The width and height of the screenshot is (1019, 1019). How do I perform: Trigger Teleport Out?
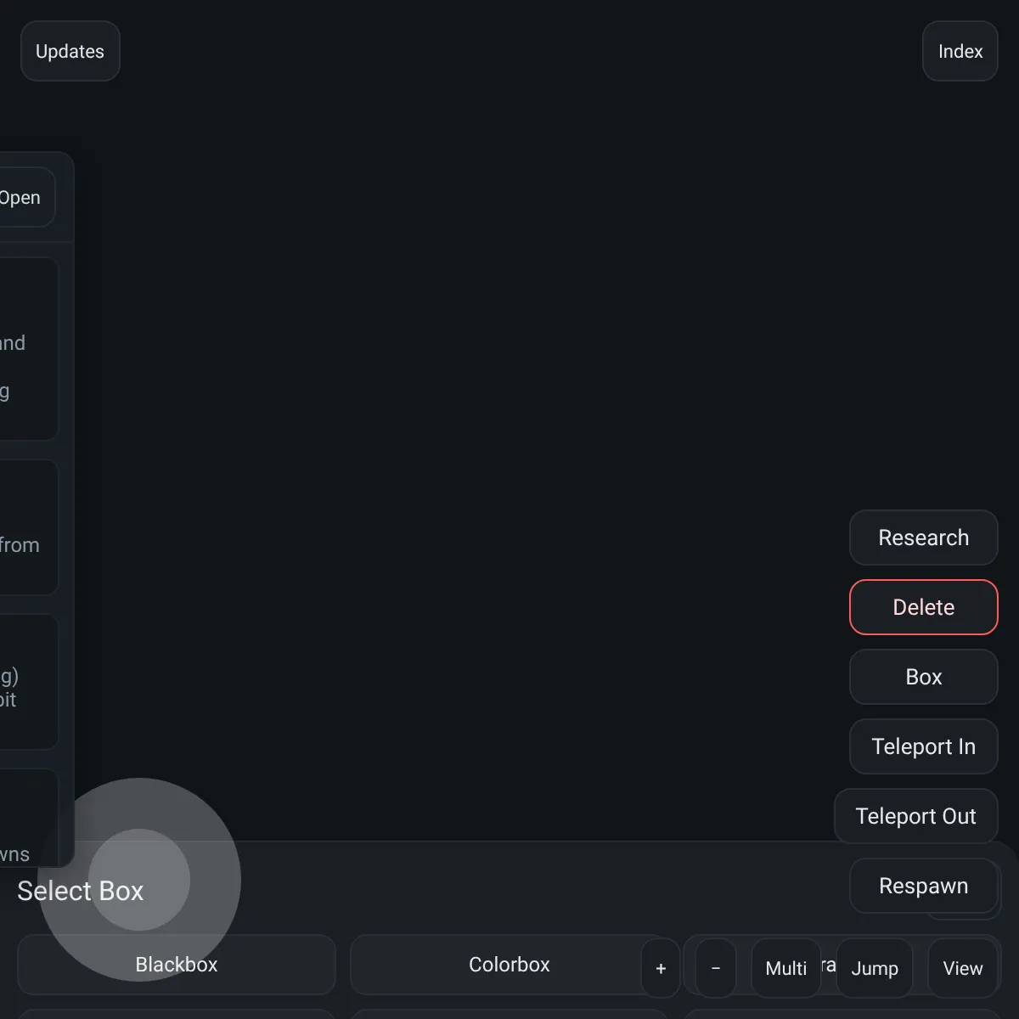pos(915,816)
